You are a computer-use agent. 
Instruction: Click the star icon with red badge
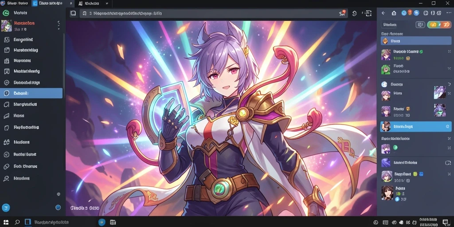(342, 13)
